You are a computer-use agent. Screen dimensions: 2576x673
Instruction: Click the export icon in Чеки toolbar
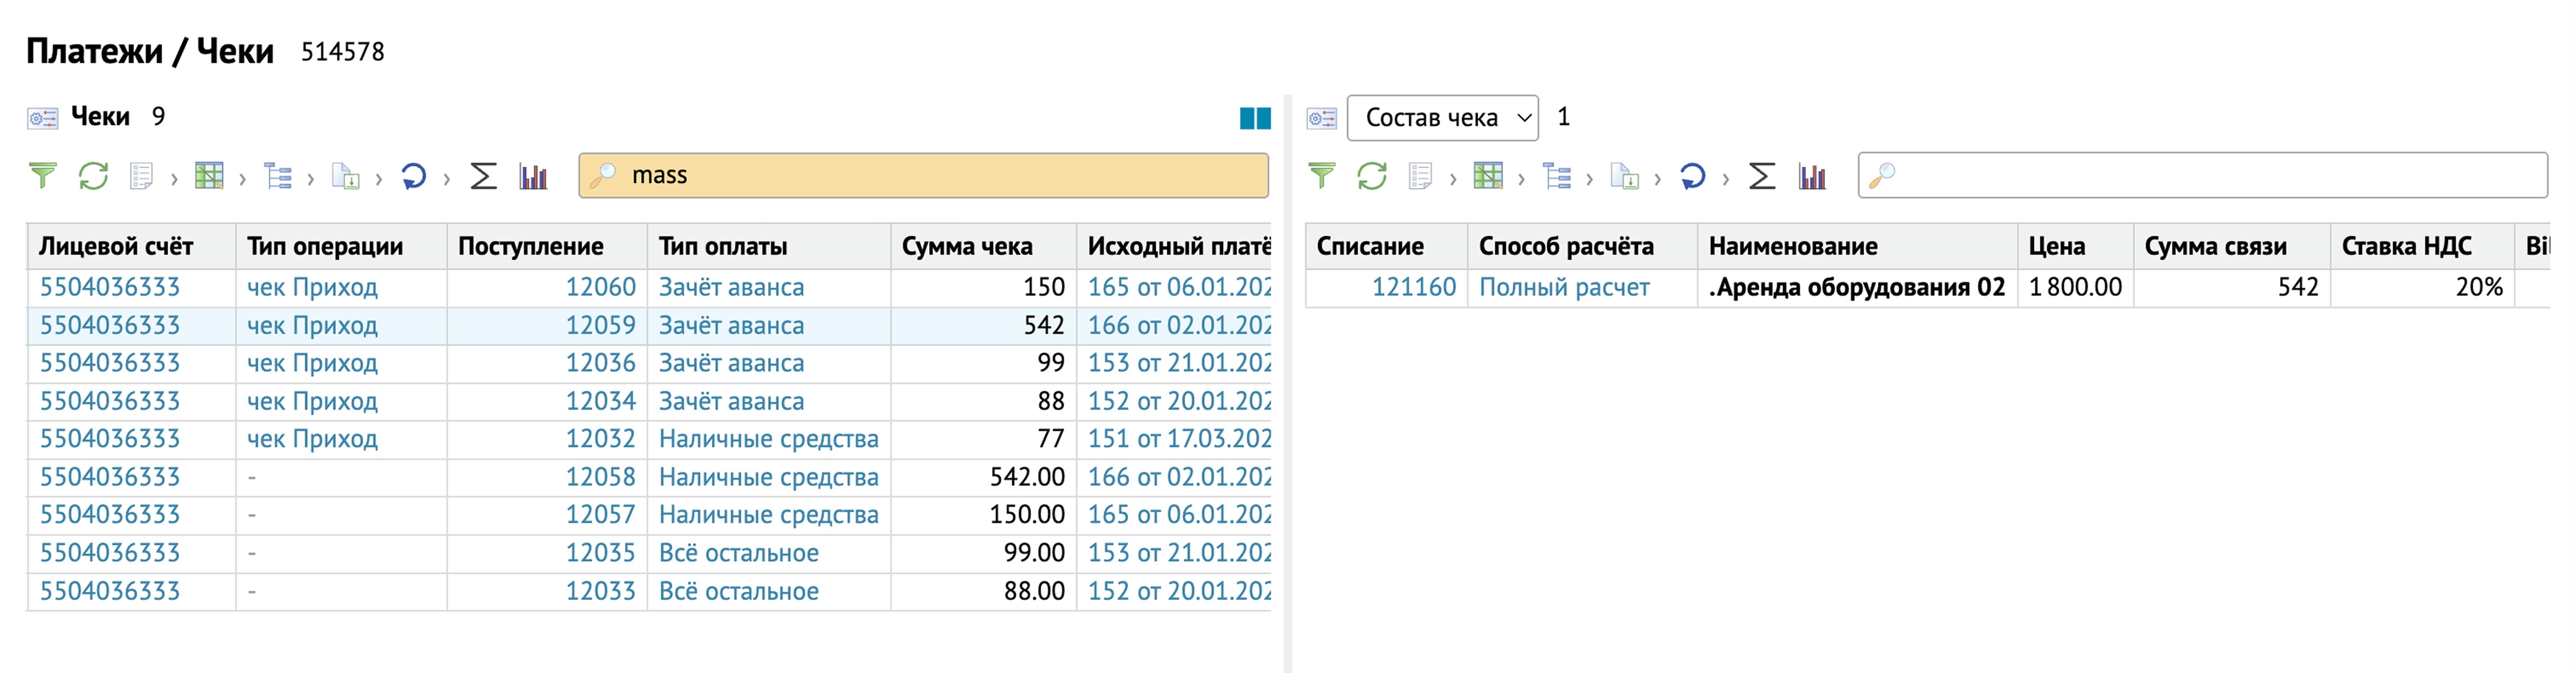click(x=345, y=176)
